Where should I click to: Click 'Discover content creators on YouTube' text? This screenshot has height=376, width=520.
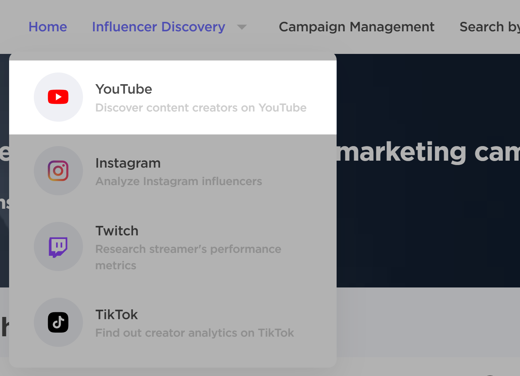click(x=201, y=107)
